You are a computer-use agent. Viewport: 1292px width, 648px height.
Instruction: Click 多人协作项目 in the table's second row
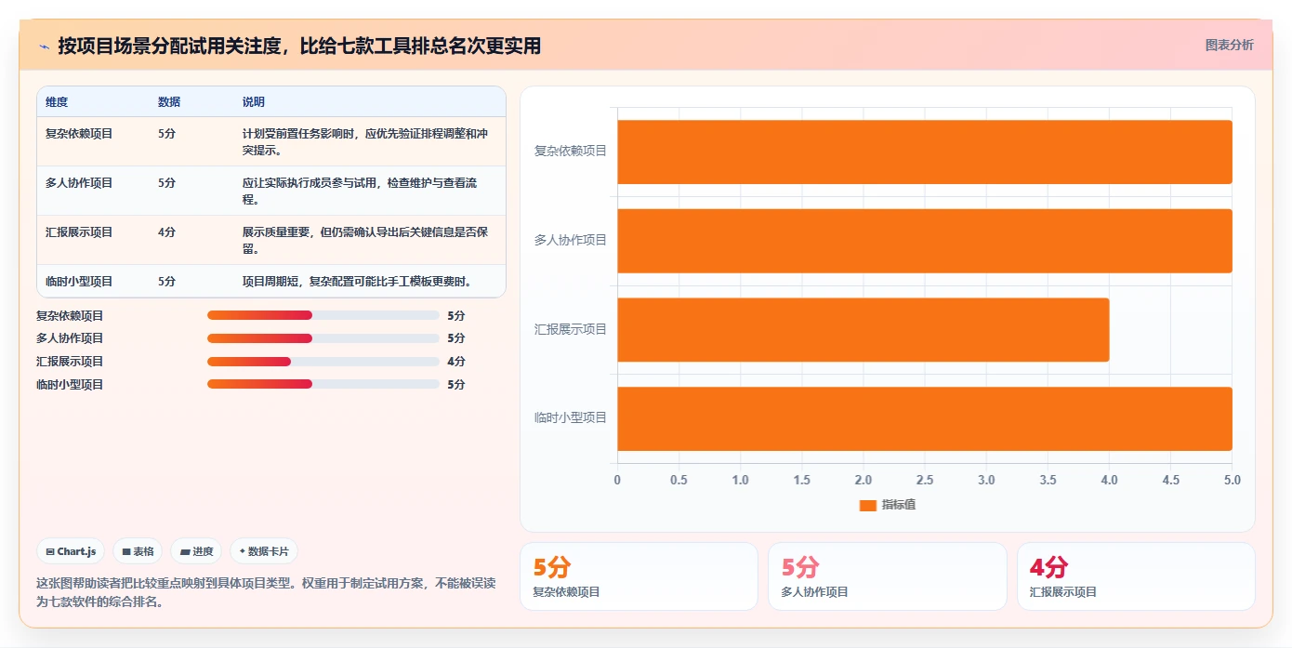79,183
